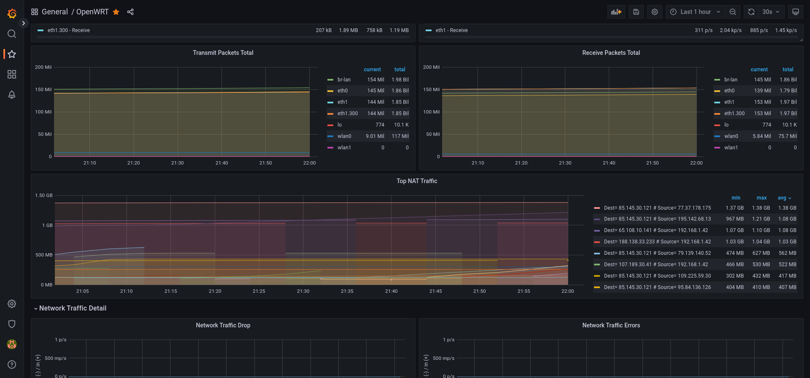
Task: Click the Grafana logo home icon
Action: (x=12, y=13)
